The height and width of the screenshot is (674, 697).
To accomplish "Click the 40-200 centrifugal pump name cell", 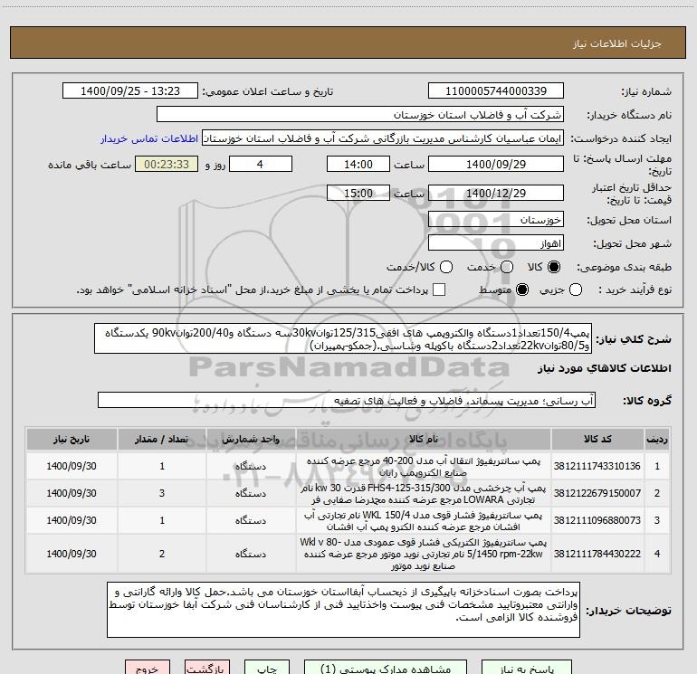I will pyautogui.click(x=424, y=466).
